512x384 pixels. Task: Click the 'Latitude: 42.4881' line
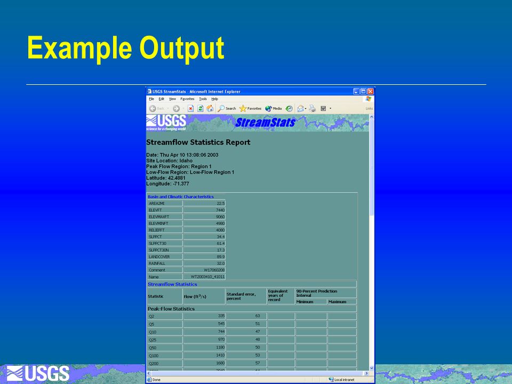[x=166, y=178]
